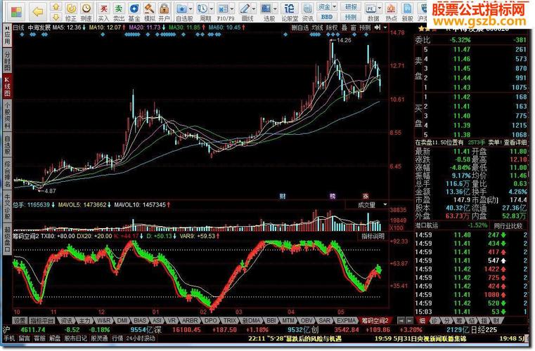Screen dimensions: 535x351
Task: Select the 分时图 side tab
Action: pos(7,61)
